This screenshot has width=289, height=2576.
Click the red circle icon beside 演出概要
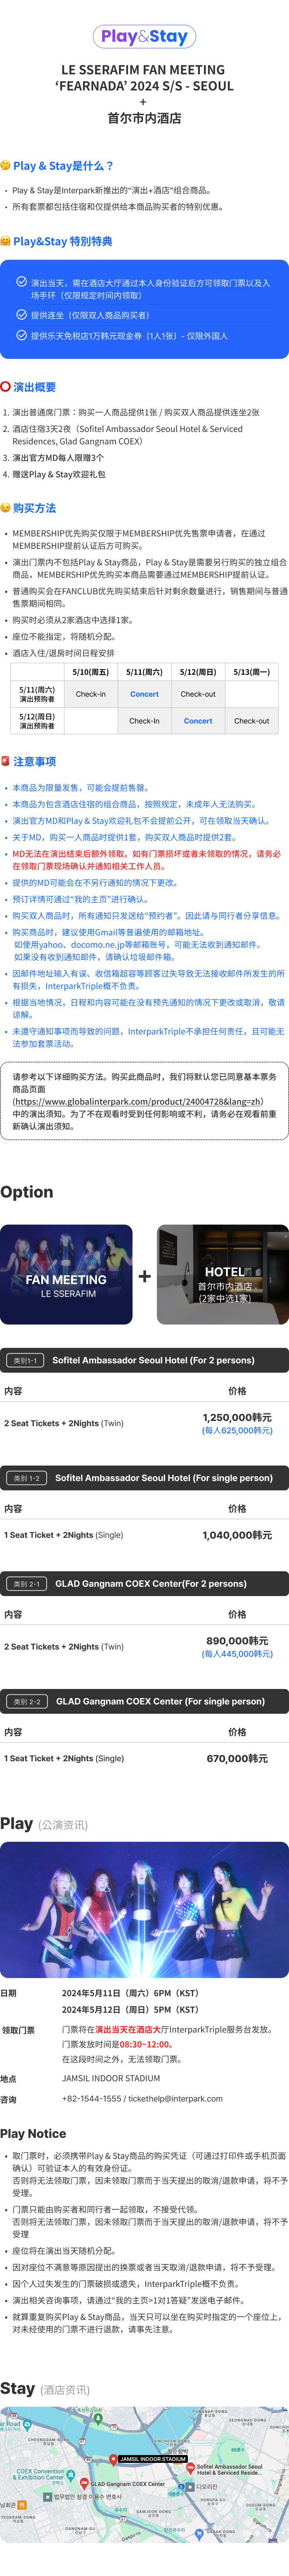[6, 386]
